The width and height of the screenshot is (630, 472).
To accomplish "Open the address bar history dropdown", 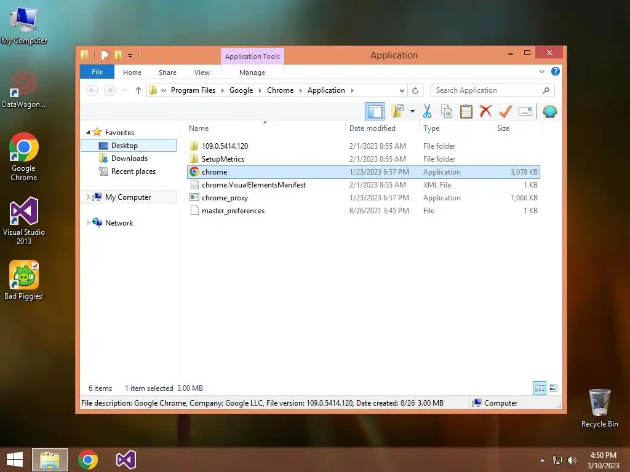I will (402, 91).
